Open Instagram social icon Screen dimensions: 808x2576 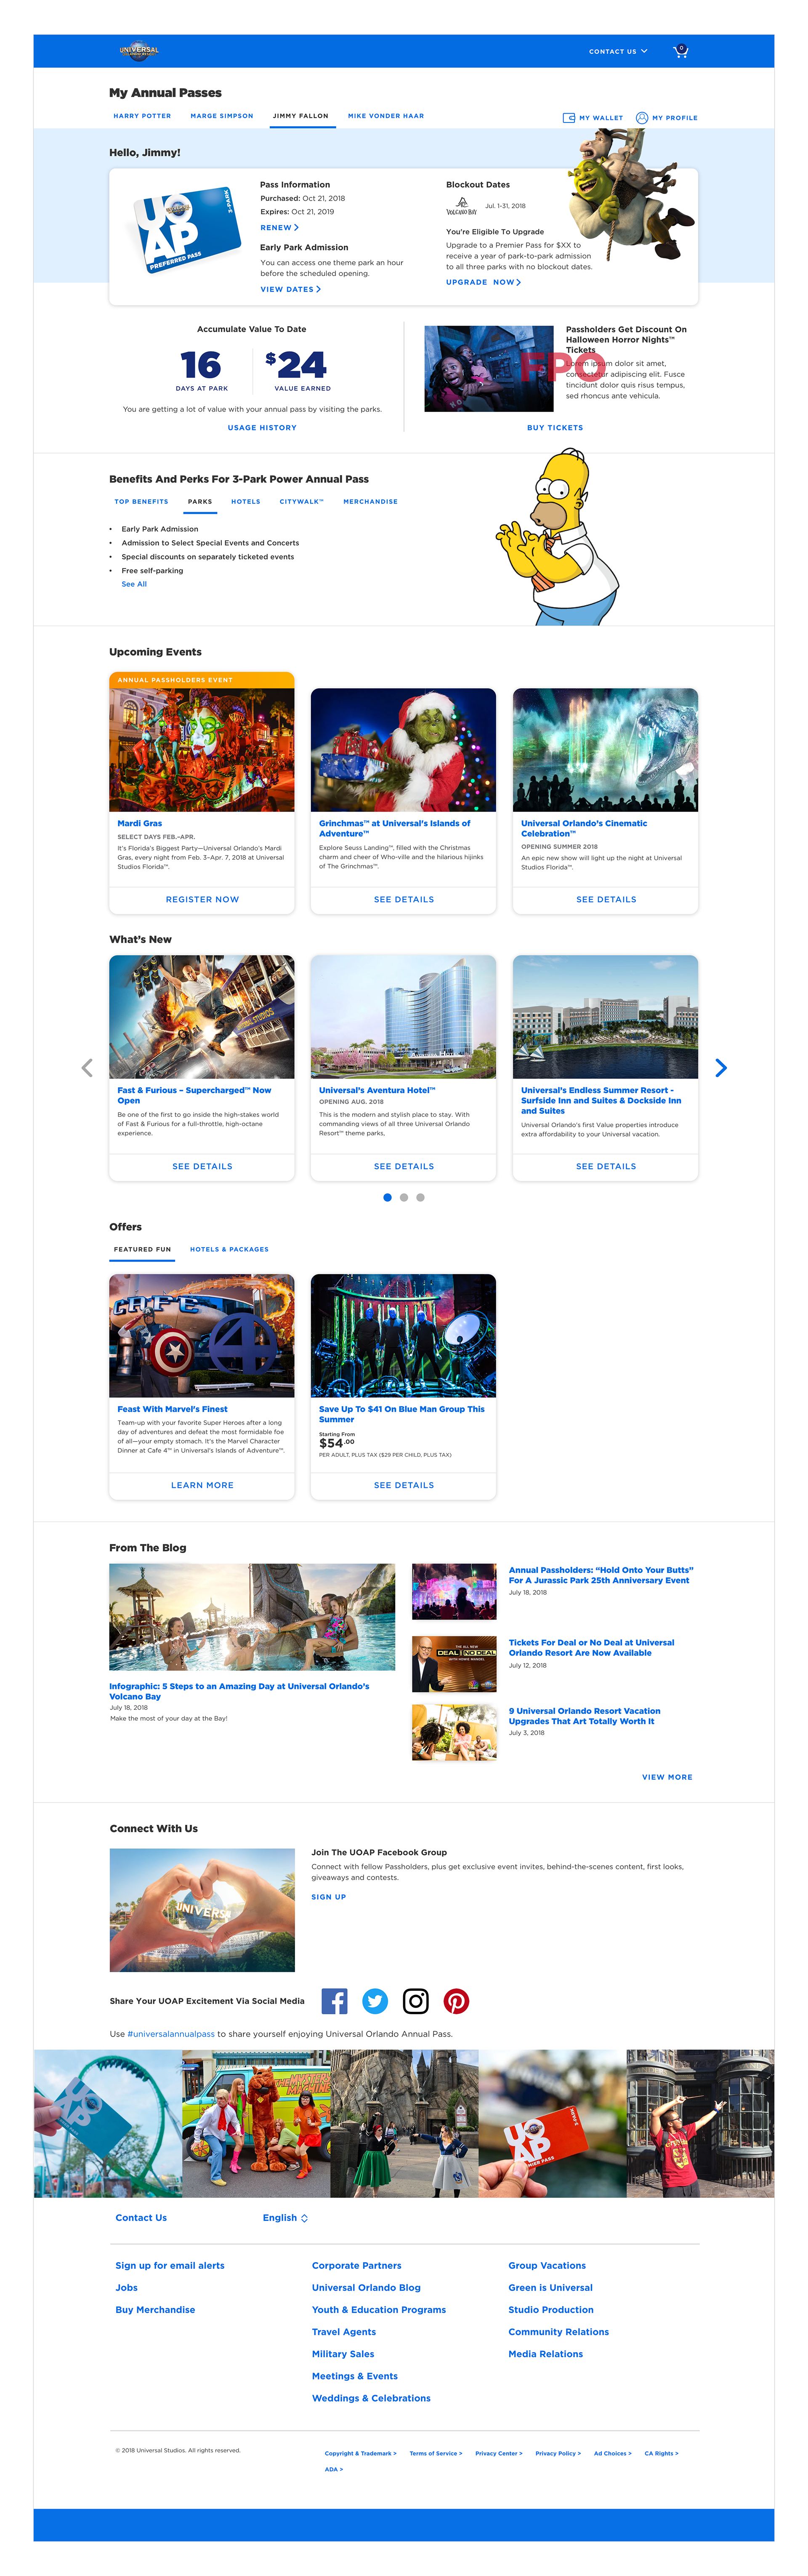[416, 2001]
